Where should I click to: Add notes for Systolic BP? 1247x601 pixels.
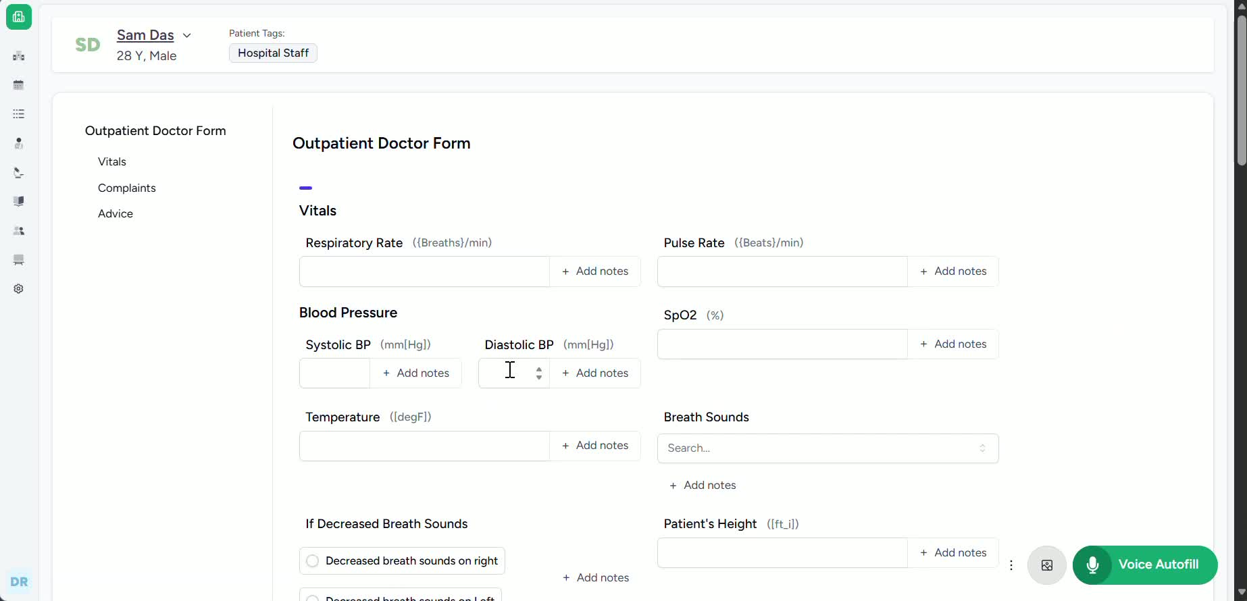(415, 373)
